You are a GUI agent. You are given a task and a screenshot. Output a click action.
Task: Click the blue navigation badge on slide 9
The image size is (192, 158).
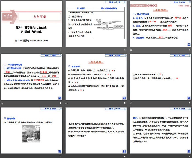[x=188, y=151]
